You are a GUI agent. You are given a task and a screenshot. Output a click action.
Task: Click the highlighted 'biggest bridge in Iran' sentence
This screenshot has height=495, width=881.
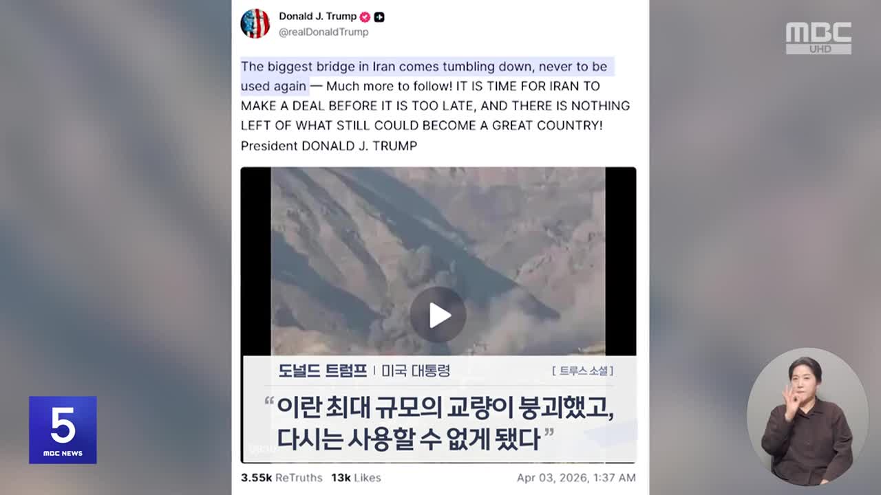pos(425,76)
